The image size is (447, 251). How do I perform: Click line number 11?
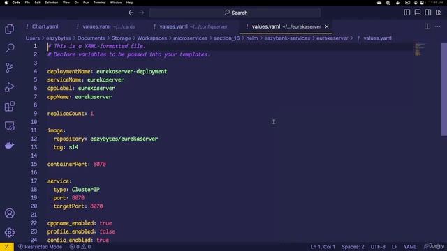[34, 130]
